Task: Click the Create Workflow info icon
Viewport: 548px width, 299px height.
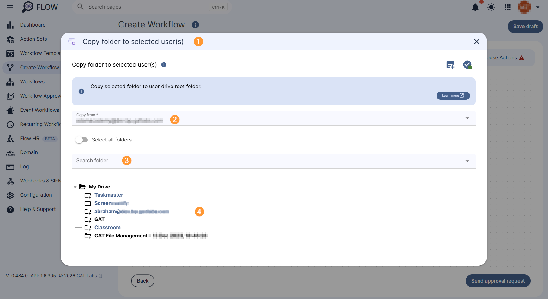Action: [x=195, y=25]
